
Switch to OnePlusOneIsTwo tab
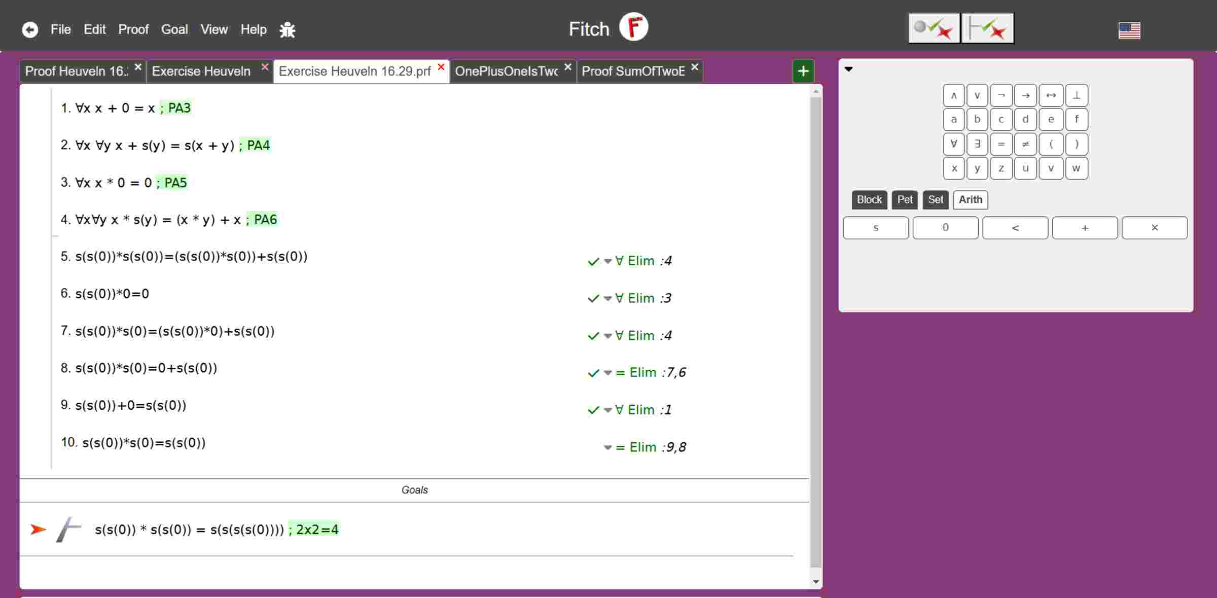pos(506,71)
